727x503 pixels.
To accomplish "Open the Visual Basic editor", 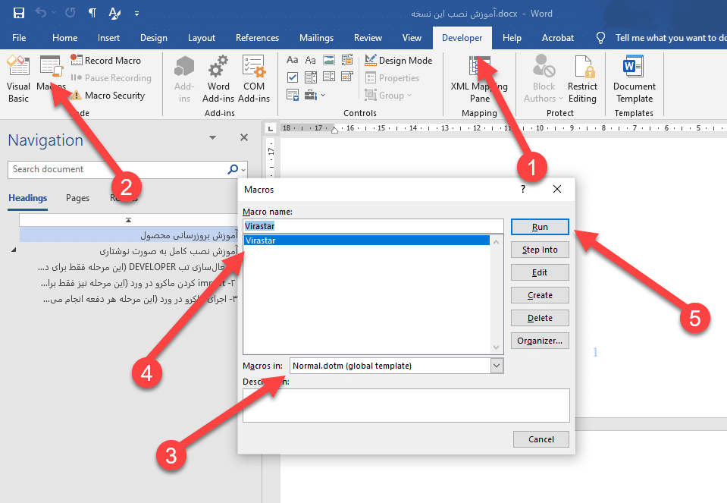I will coord(18,79).
